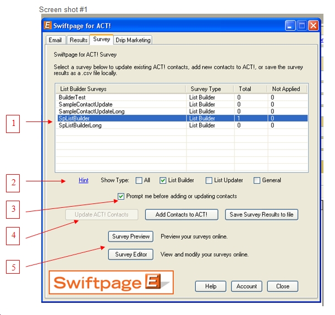The width and height of the screenshot is (335, 315).
Task: Open the Account button
Action: click(246, 286)
